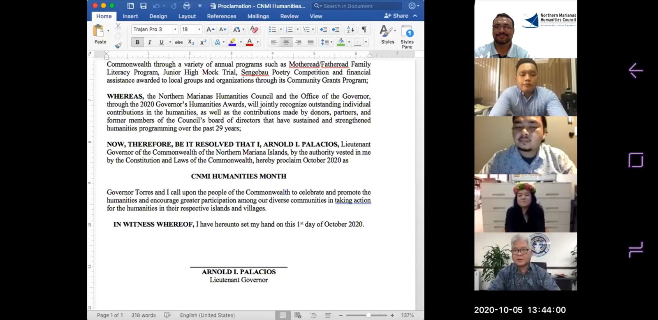
Task: Open the Styles Pane
Action: pos(407,36)
